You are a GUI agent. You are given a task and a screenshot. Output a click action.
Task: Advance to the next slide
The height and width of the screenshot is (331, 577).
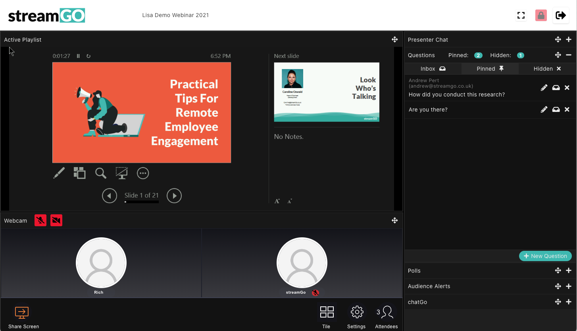pos(174,195)
